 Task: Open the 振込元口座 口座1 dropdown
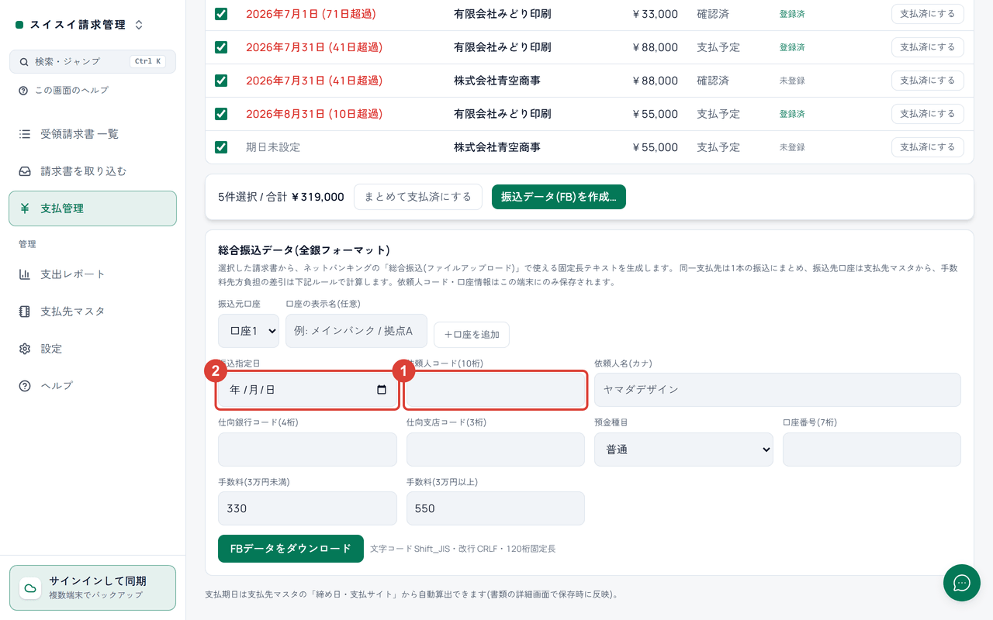(x=248, y=331)
